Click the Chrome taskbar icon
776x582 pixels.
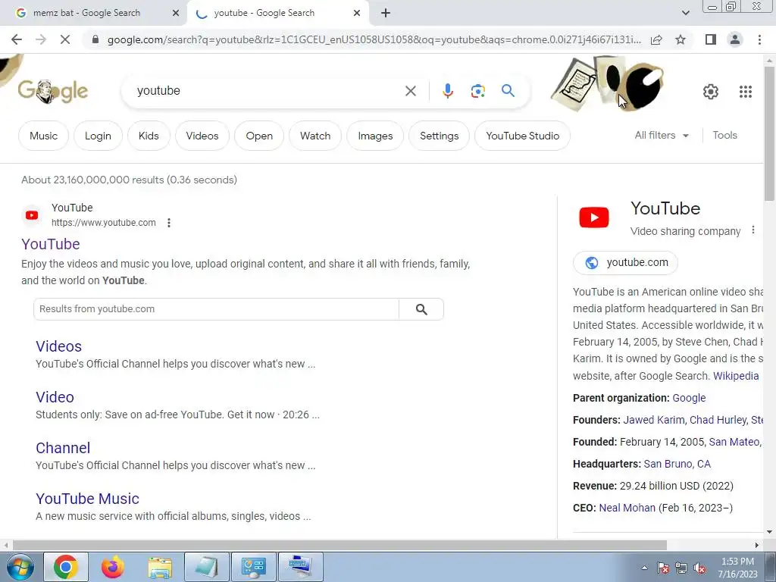click(x=66, y=567)
